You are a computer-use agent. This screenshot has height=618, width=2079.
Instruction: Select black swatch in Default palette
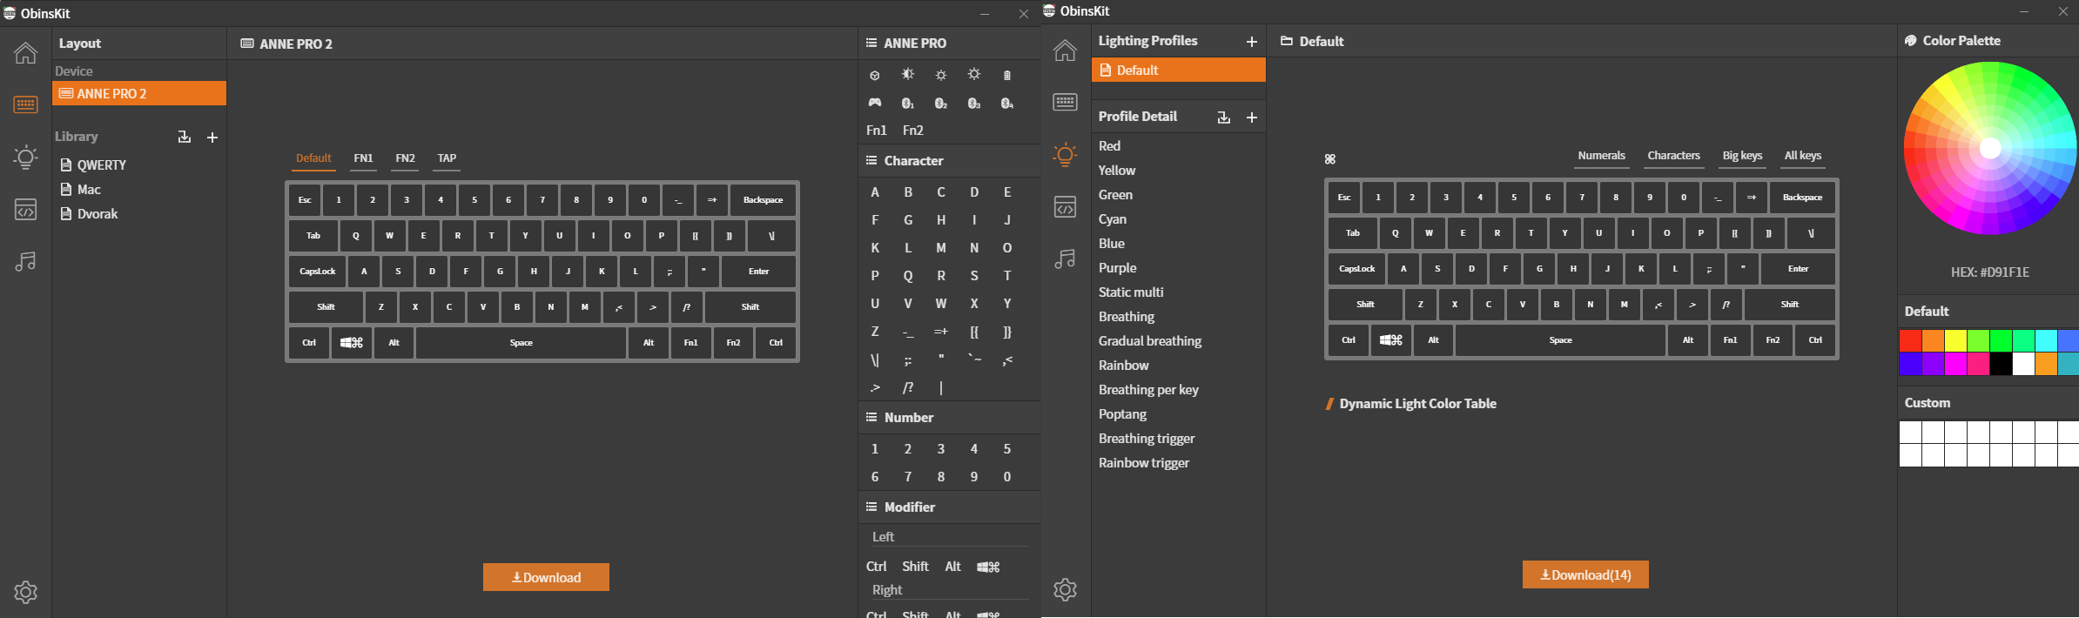point(2001,364)
